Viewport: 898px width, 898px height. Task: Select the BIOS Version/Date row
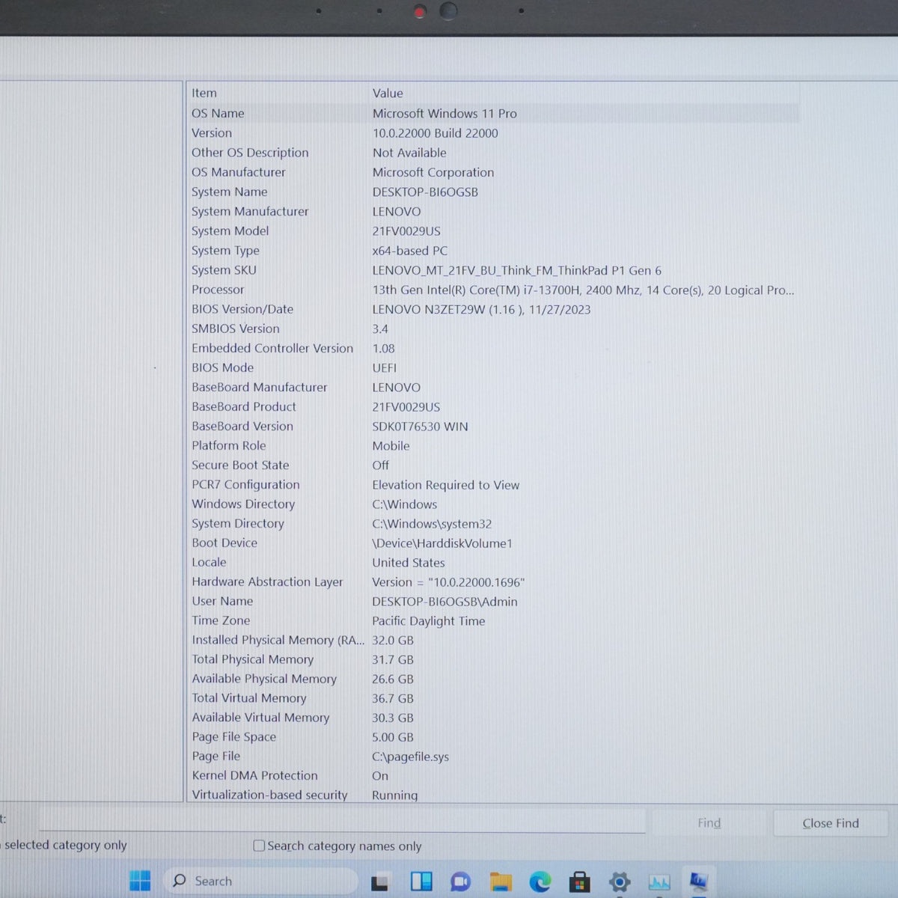click(494, 308)
